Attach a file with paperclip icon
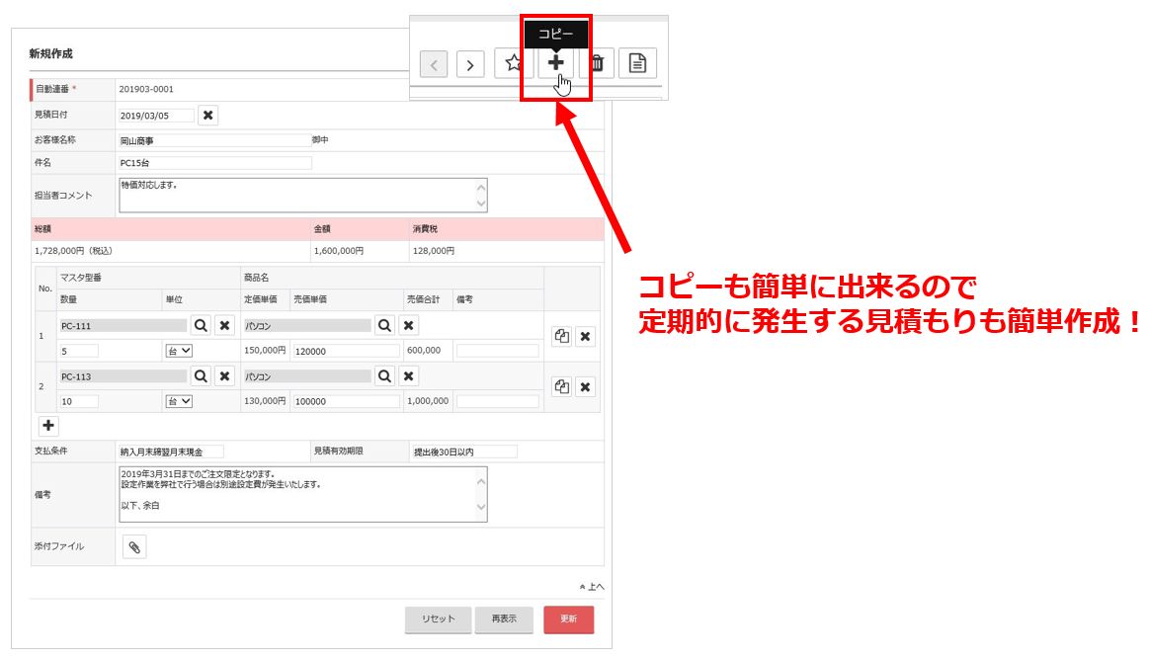The height and width of the screenshot is (659, 1149). [134, 547]
